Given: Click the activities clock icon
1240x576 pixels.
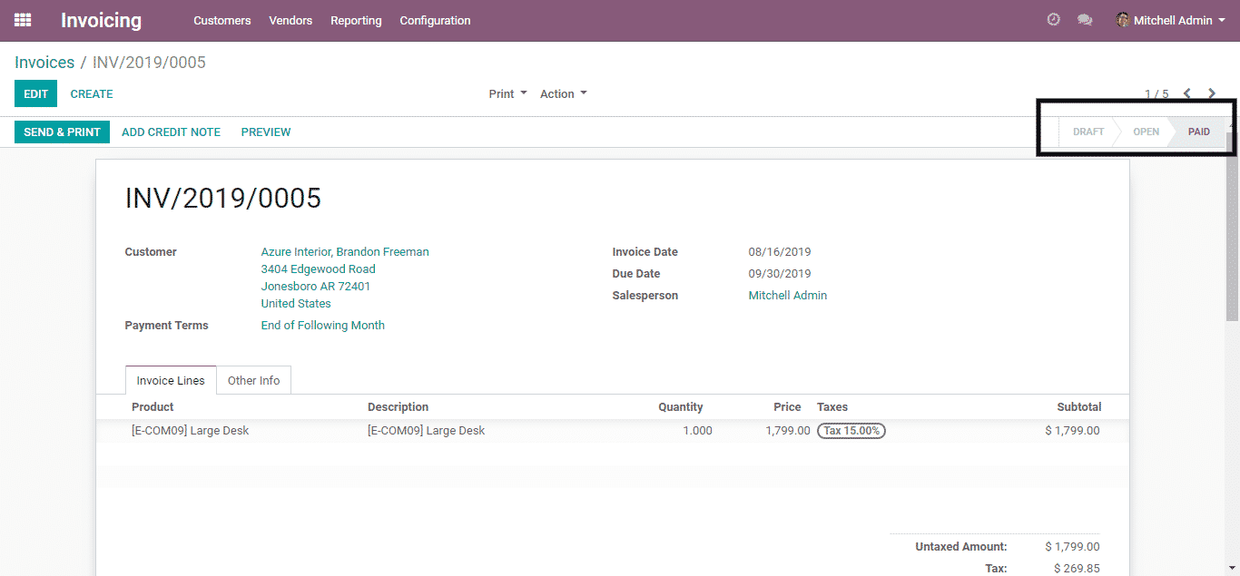Looking at the screenshot, I should pyautogui.click(x=1053, y=20).
